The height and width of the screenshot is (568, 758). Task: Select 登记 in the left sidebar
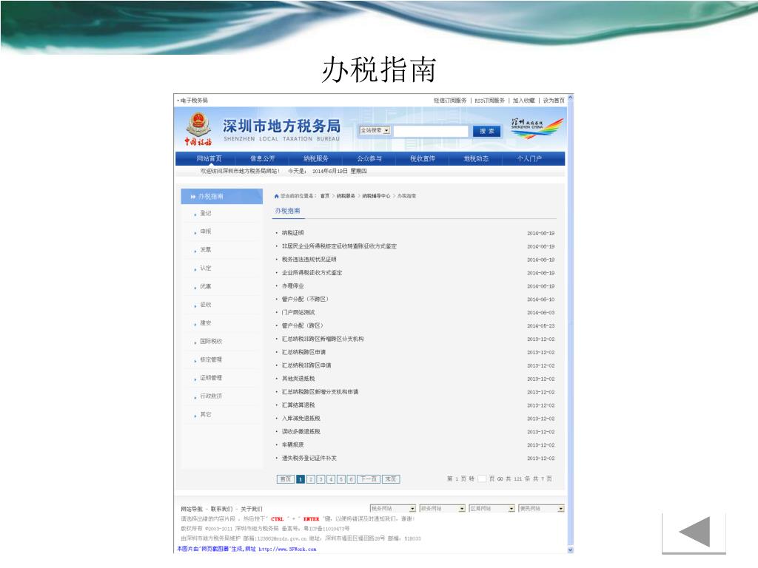point(206,213)
